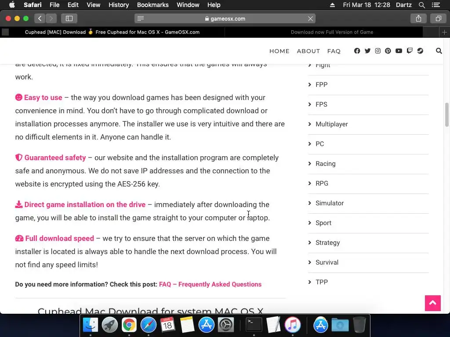
Task: Open the Window menu
Action: tap(188, 5)
